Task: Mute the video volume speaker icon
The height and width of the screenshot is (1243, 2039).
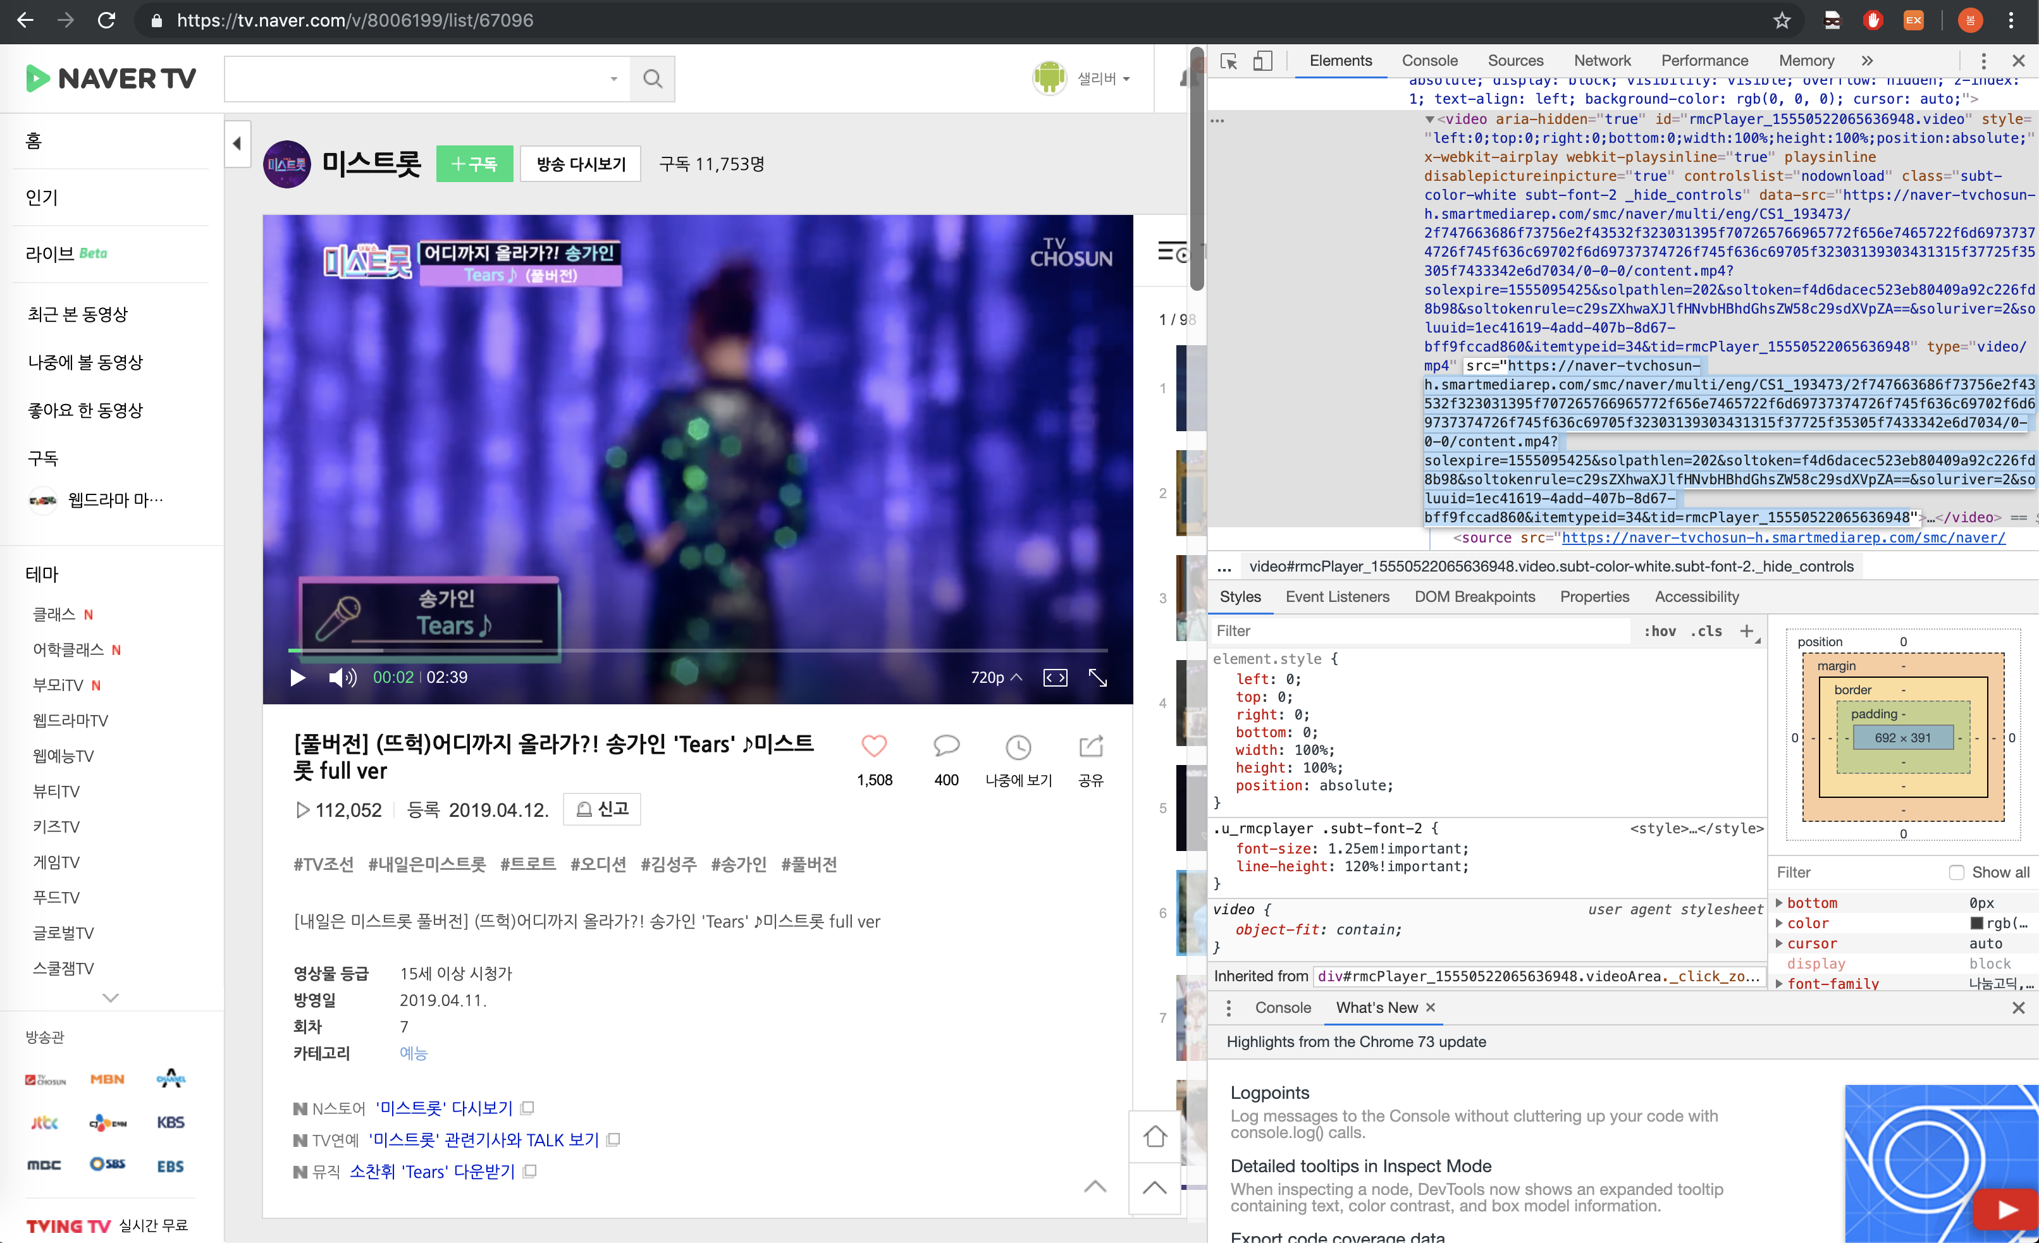Action: tap(342, 677)
